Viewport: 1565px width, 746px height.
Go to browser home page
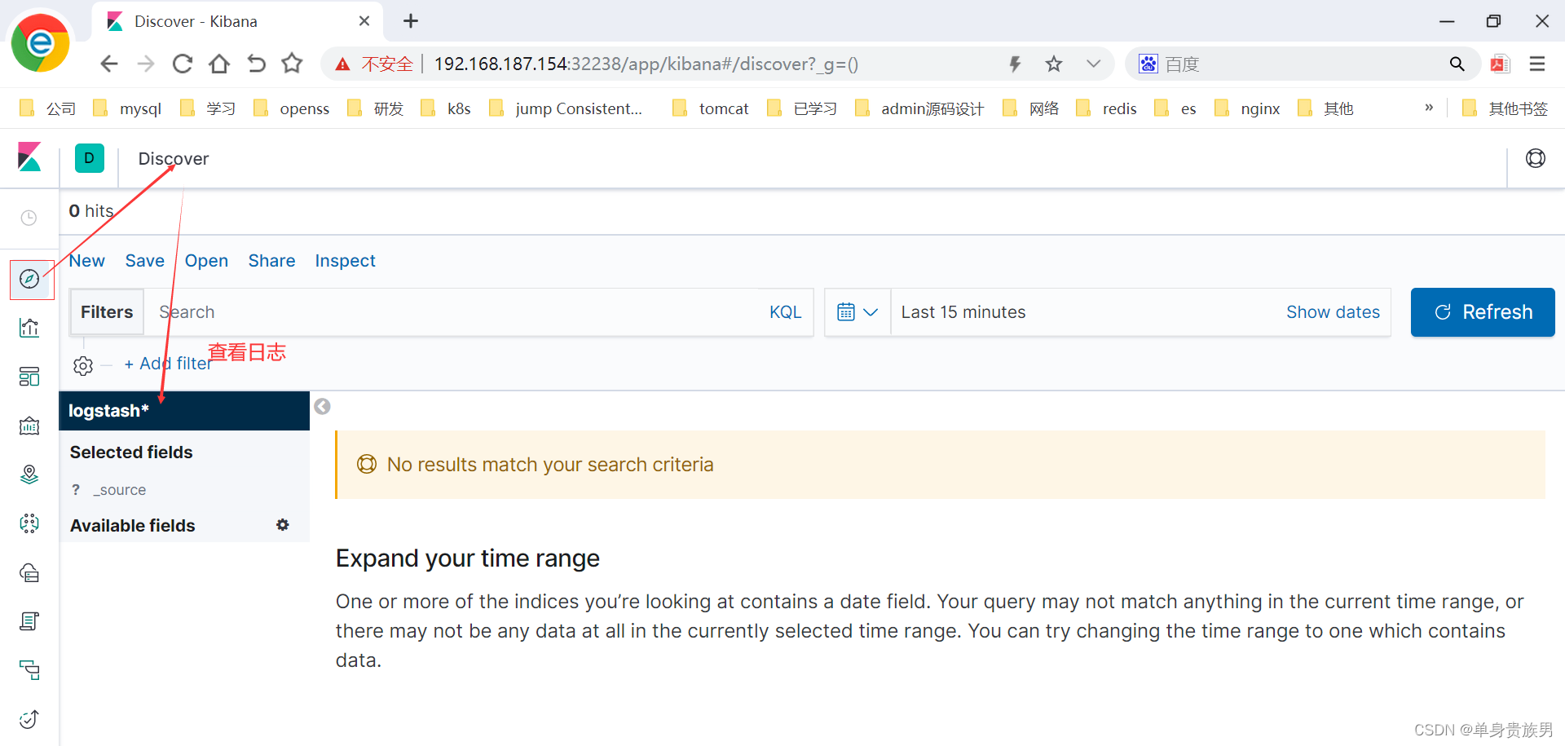point(219,64)
